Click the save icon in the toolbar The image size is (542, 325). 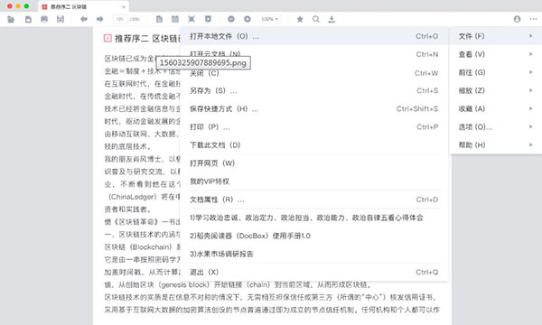(61, 19)
